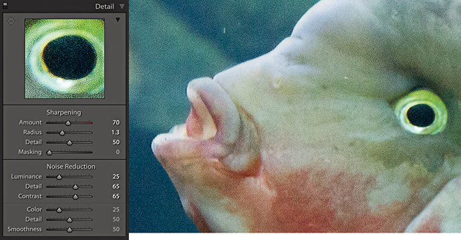Click the Masking slider handle
The height and width of the screenshot is (240, 461).
pyautogui.click(x=49, y=153)
